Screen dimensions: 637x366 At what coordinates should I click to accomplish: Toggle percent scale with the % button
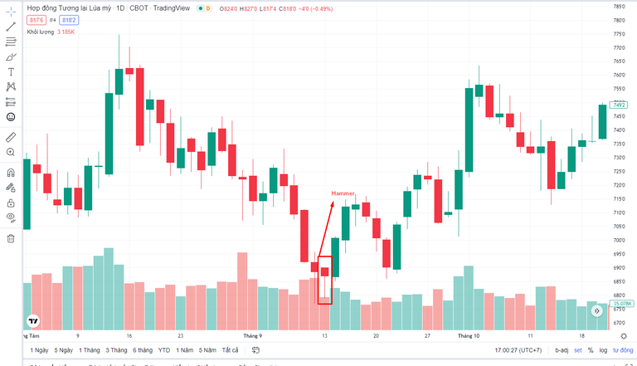point(591,350)
